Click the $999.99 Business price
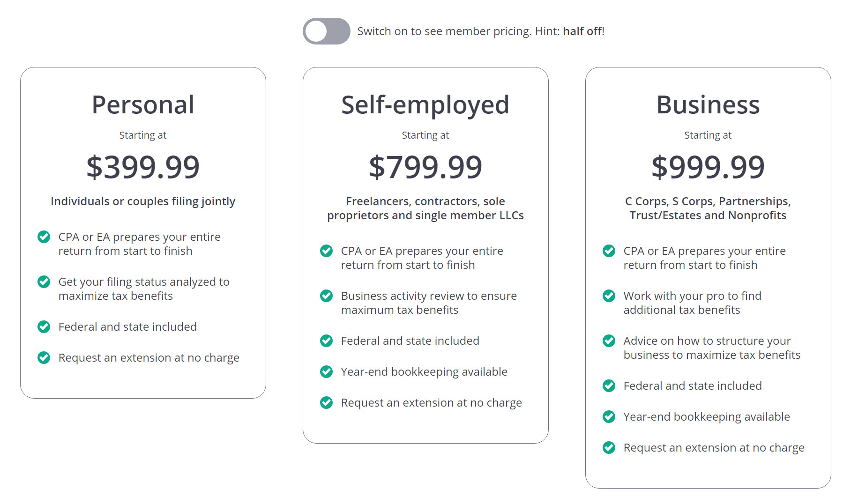This screenshot has height=497, width=858. coord(708,167)
